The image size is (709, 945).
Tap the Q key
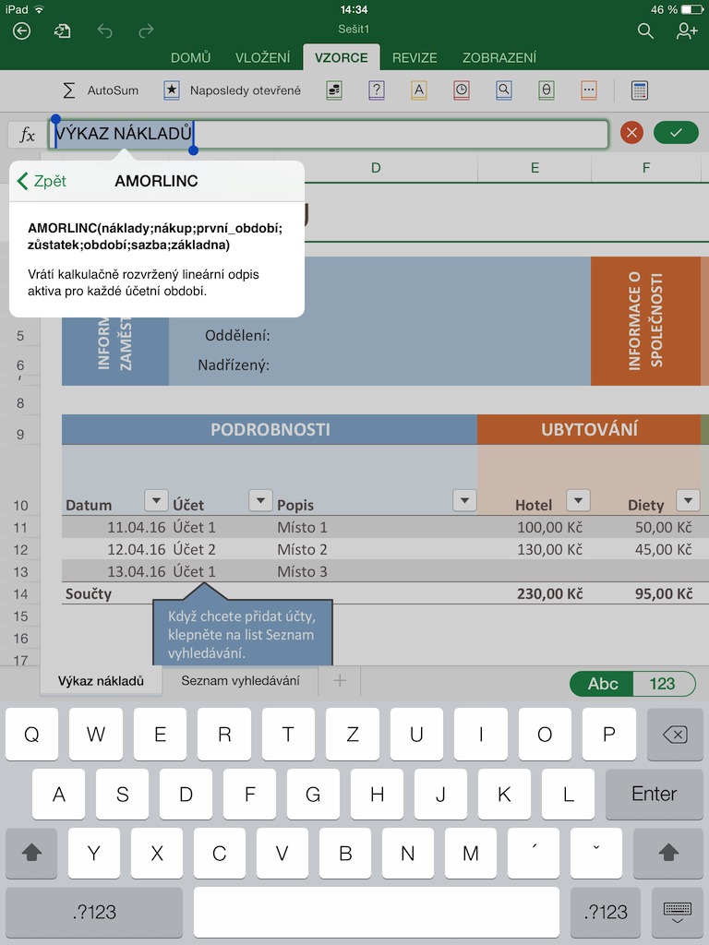[x=32, y=735]
